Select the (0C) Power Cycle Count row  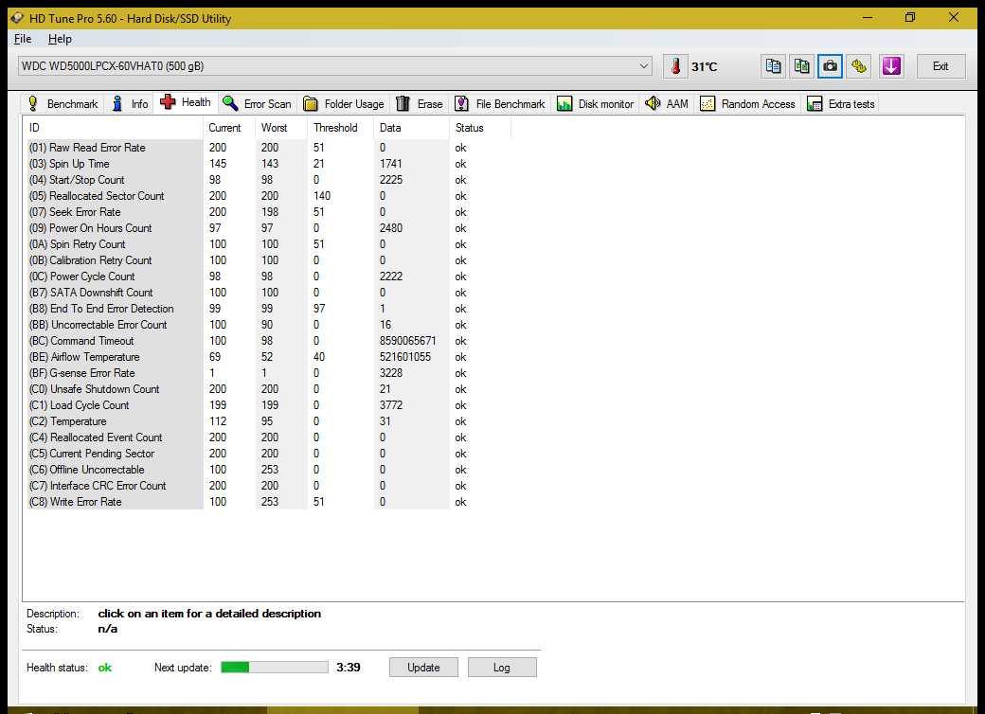[x=269, y=277]
